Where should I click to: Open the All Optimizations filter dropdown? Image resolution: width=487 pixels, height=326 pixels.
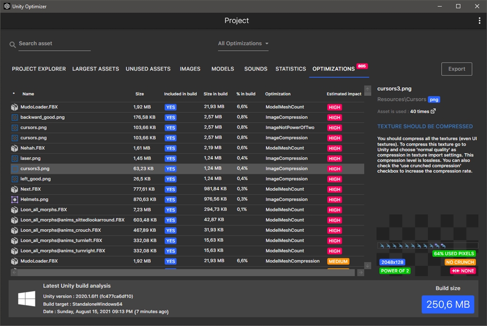(243, 43)
